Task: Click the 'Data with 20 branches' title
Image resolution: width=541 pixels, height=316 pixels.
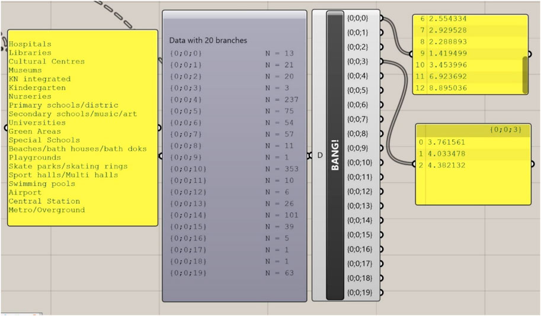Action: coord(208,40)
